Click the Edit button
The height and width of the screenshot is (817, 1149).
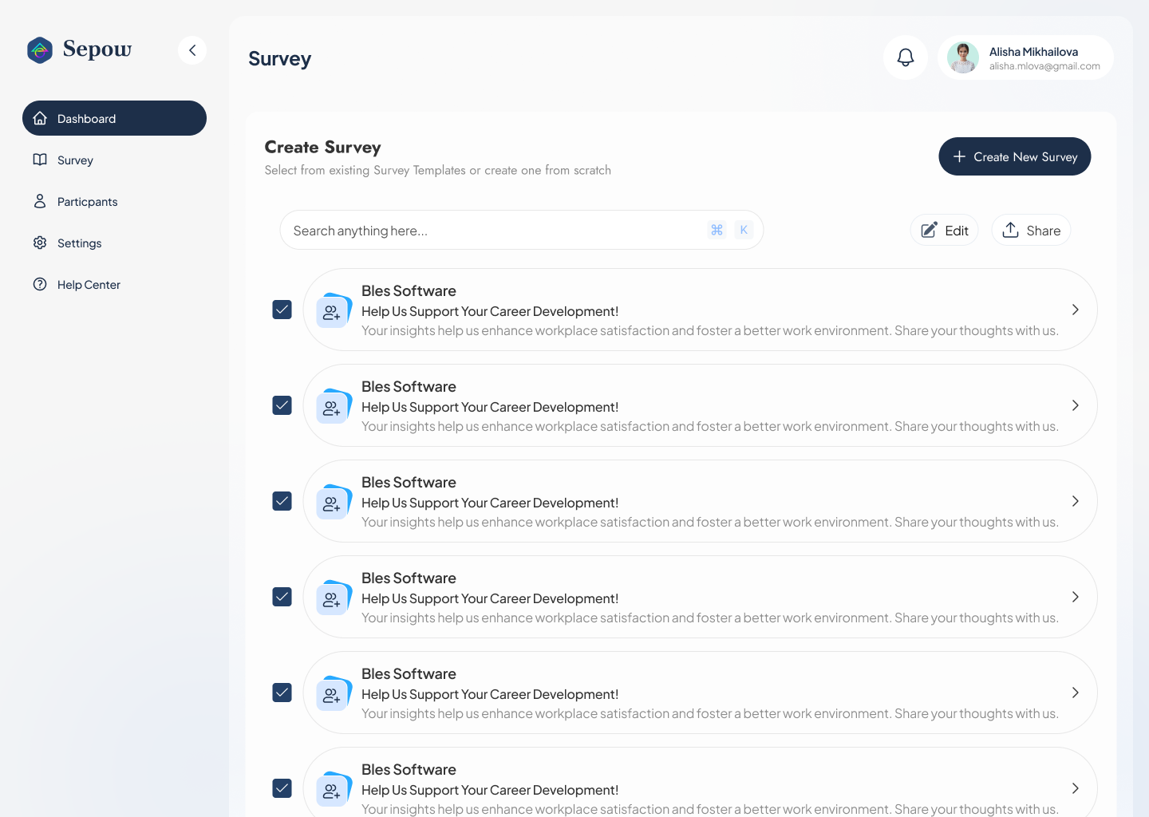coord(945,230)
